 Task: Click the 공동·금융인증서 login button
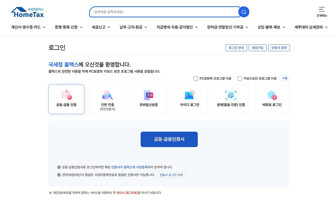(x=169, y=139)
